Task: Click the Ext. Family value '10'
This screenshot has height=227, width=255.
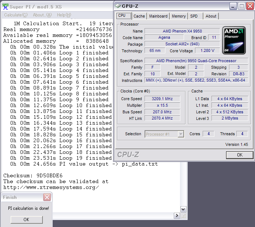Action: tap(153, 74)
